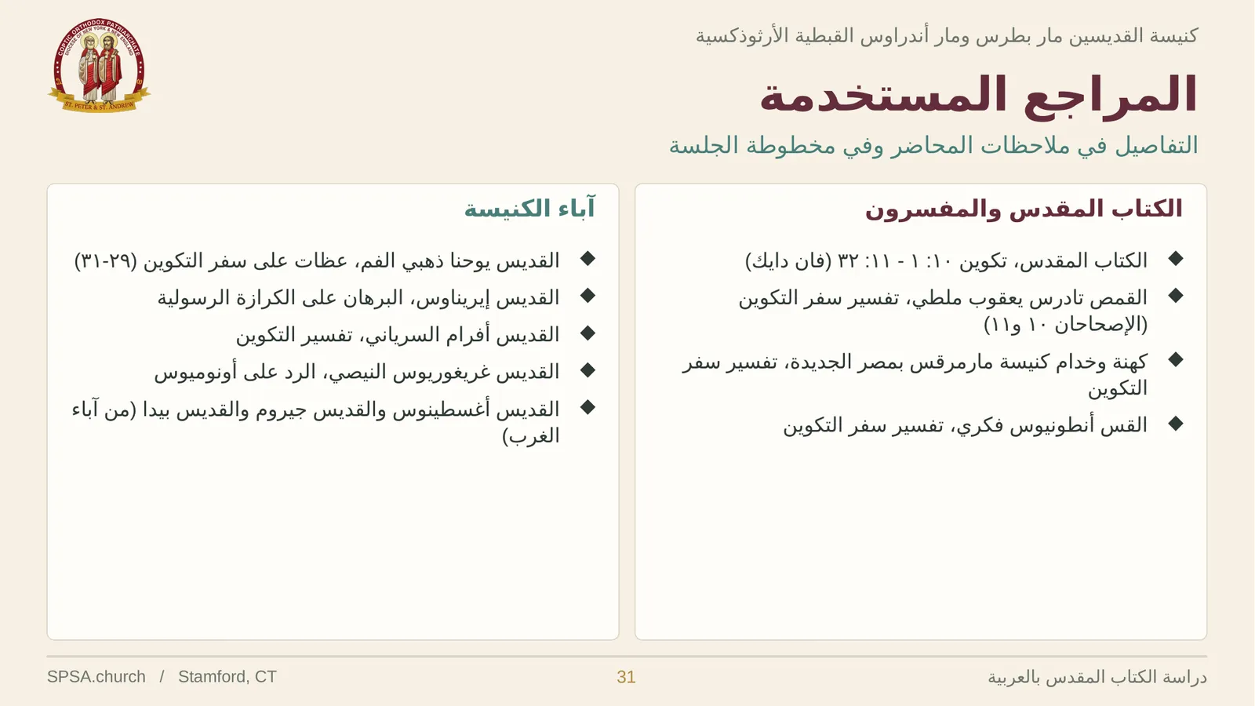Click the diamond bullet beside 'القمص تادرس يعقوب ملطي'
This screenshot has width=1255, height=706.
coord(1175,296)
